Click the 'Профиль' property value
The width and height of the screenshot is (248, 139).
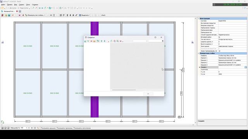pyautogui.click(x=232, y=56)
